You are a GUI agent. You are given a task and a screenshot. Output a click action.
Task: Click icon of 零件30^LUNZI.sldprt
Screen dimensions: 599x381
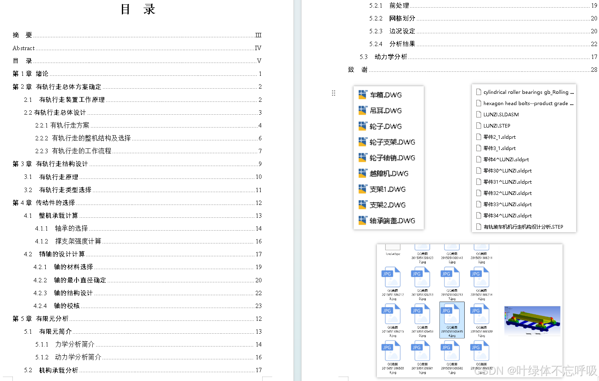[478, 170]
